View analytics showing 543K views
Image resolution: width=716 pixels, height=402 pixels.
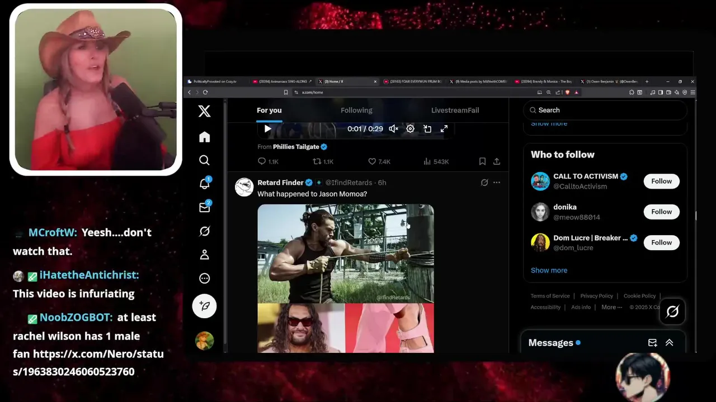436,161
